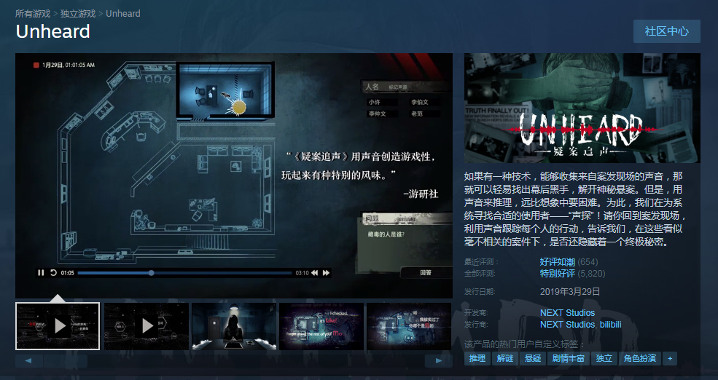Pause the trailer video

41,272
